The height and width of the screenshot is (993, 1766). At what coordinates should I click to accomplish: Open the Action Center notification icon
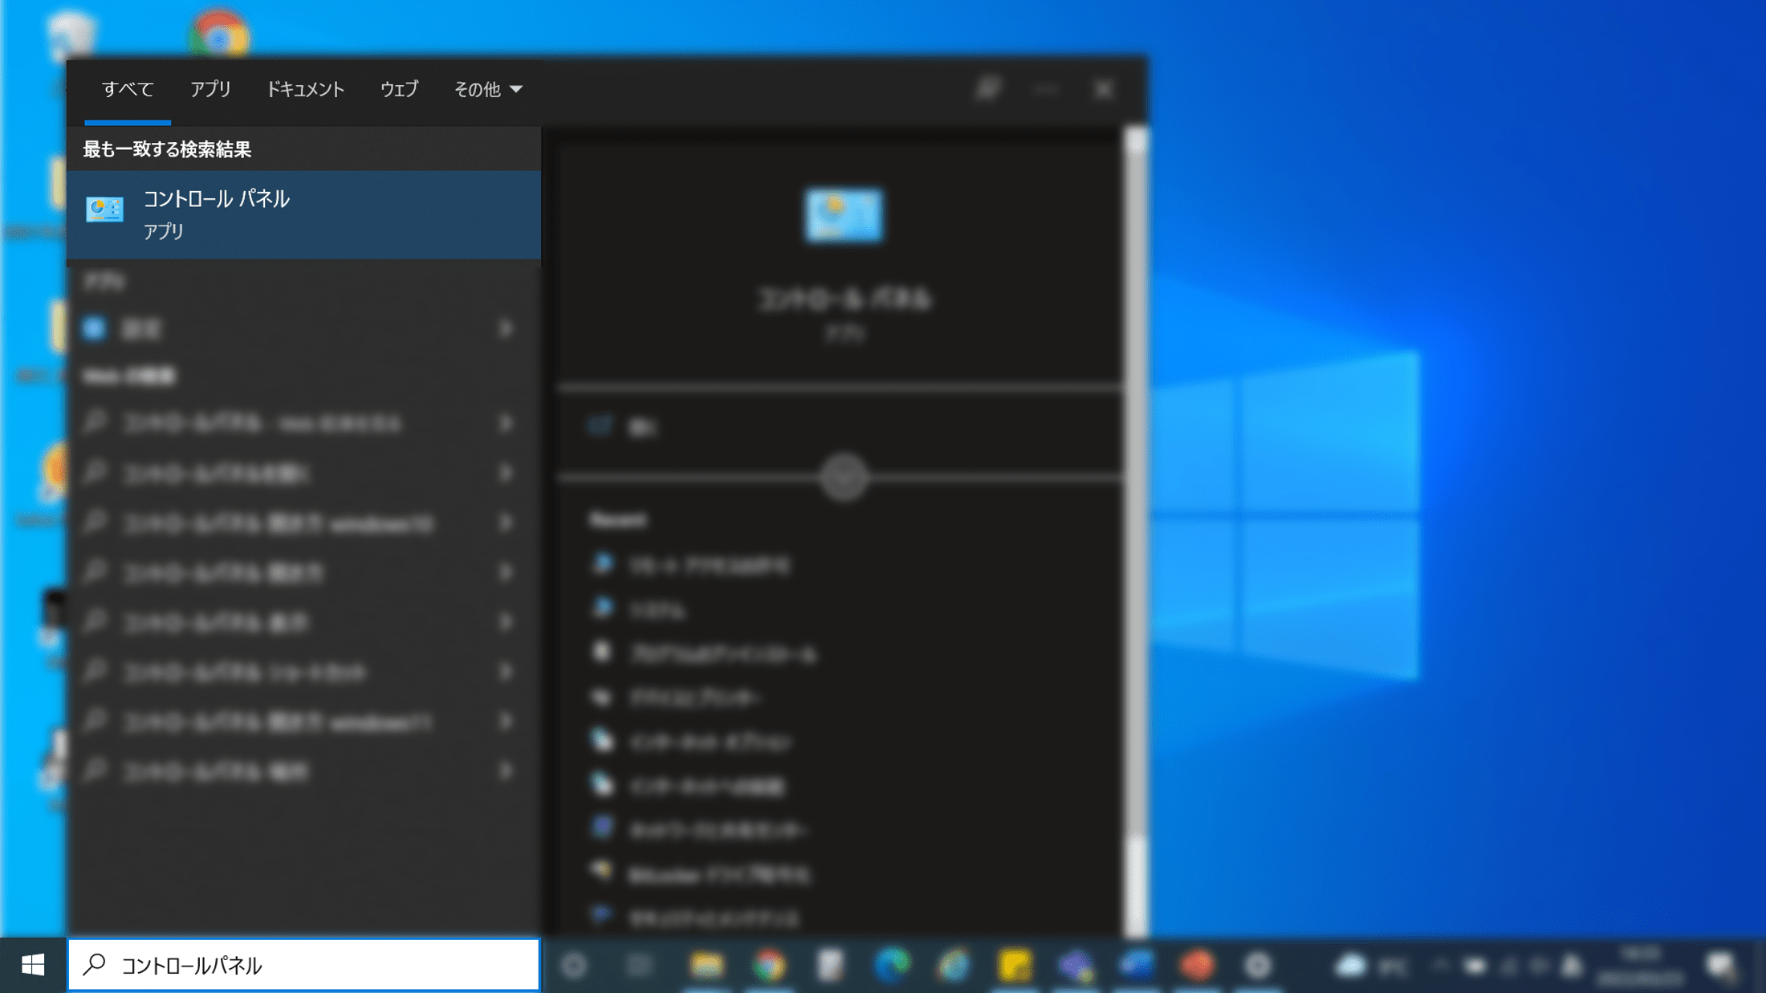1723,966
